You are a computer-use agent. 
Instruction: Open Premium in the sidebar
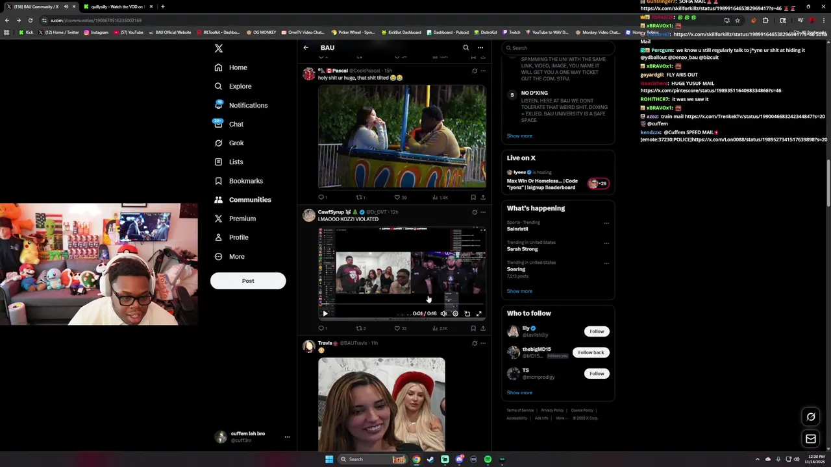point(235,219)
